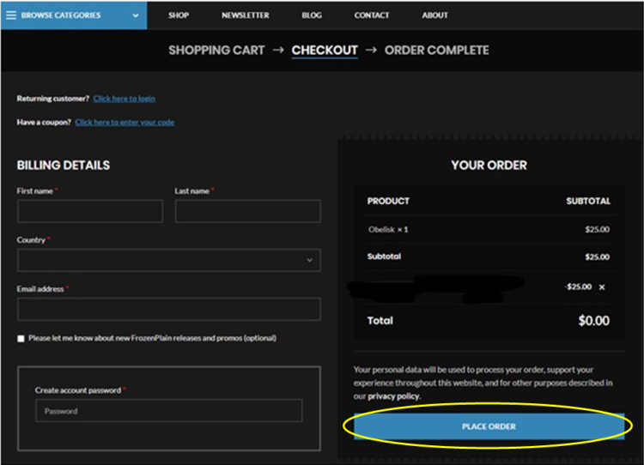The width and height of the screenshot is (644, 465).
Task: Click the link to enter your coupon code
Action: pyautogui.click(x=125, y=122)
